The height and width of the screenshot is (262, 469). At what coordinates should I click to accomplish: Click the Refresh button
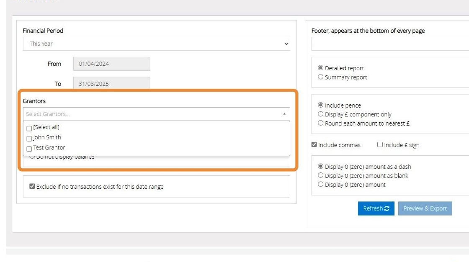[376, 208]
